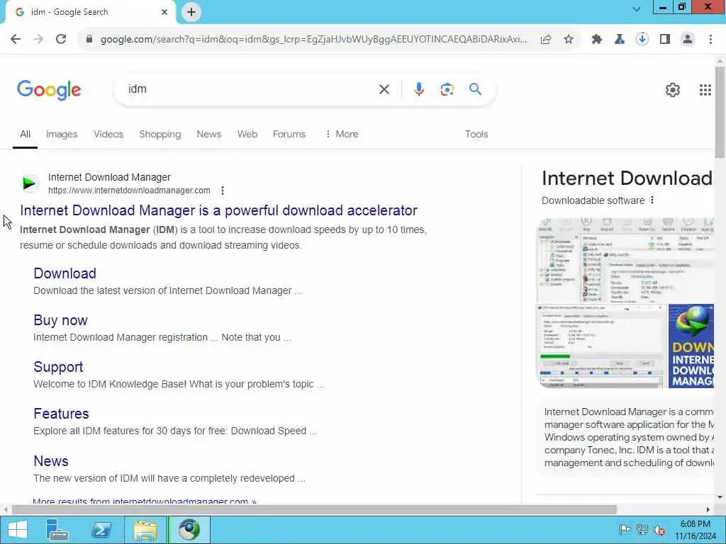Screen dimensions: 726x544
Task: Open the Features sitelink
Action: click(x=61, y=414)
